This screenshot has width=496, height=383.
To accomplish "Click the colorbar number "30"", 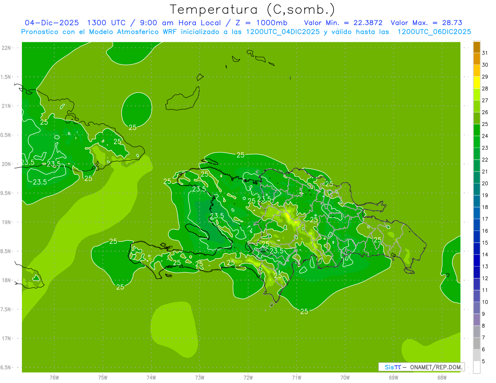I will click(x=485, y=65).
